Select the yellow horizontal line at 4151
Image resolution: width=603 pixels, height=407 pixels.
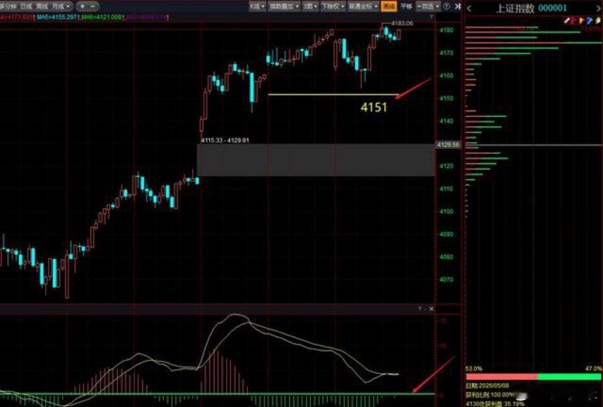333,94
